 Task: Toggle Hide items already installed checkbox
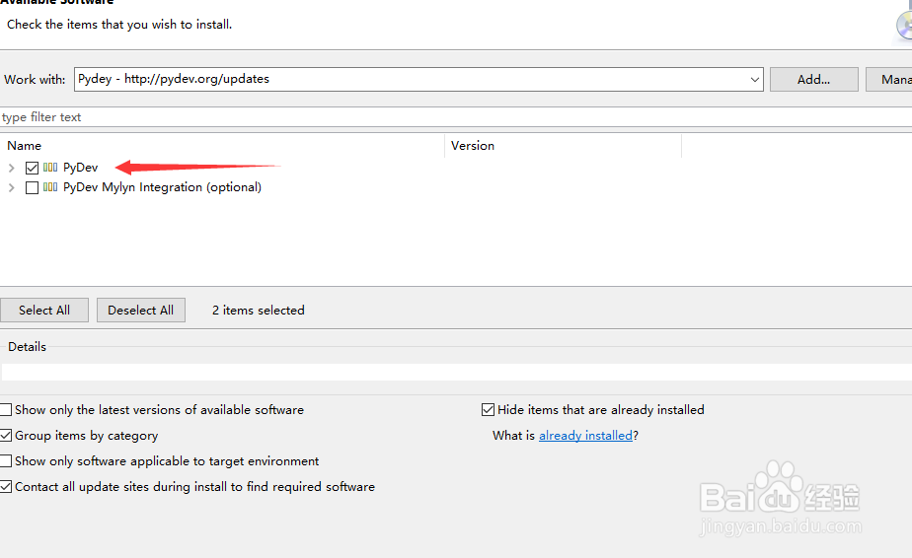pyautogui.click(x=488, y=410)
